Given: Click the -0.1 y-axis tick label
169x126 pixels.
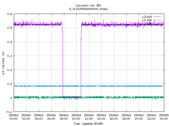Looking at the screenshot, I should click(8, 112).
